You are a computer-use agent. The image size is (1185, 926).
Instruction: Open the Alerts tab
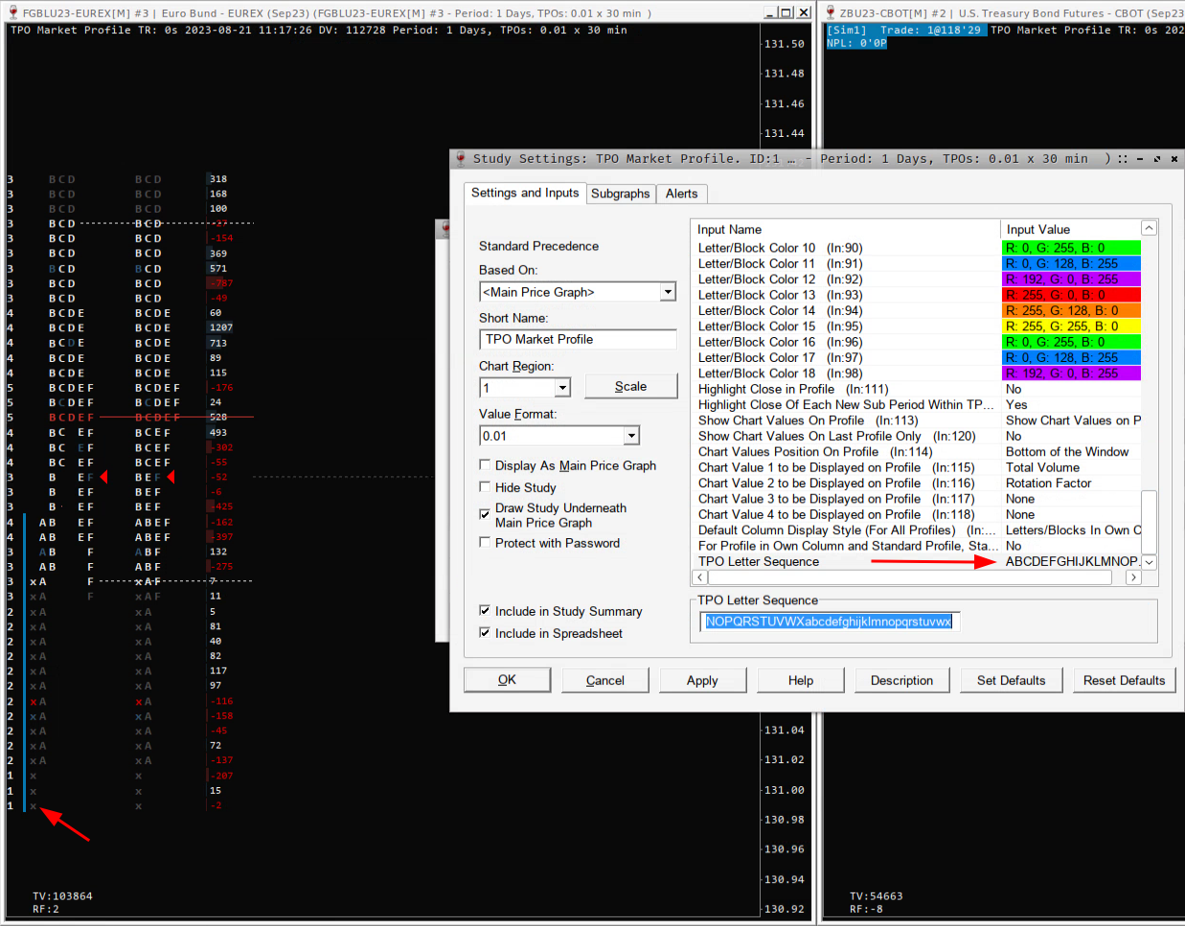click(681, 193)
